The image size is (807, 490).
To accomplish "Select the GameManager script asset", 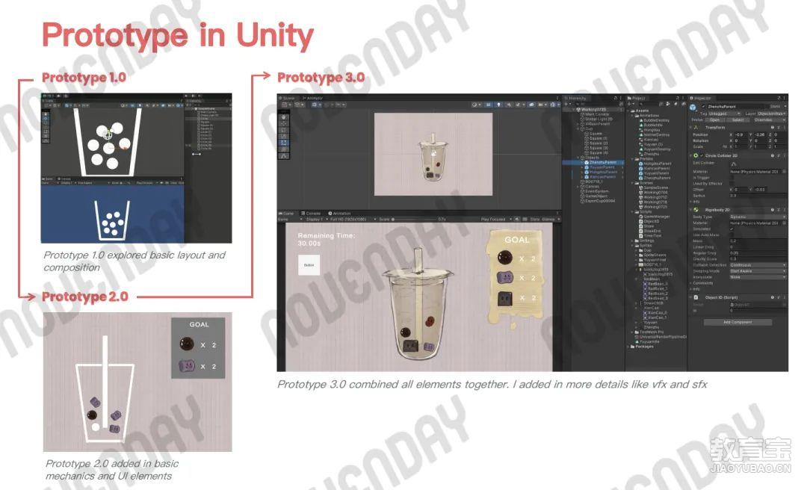I will tap(655, 217).
